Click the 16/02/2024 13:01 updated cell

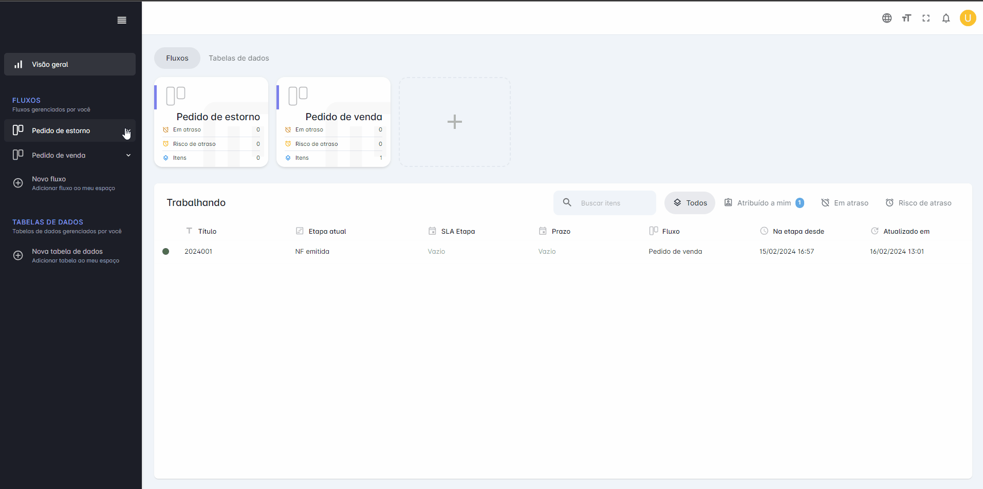tap(897, 251)
